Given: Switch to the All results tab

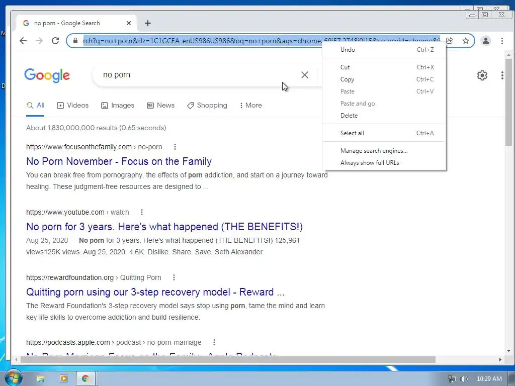Looking at the screenshot, I should [x=35, y=106].
